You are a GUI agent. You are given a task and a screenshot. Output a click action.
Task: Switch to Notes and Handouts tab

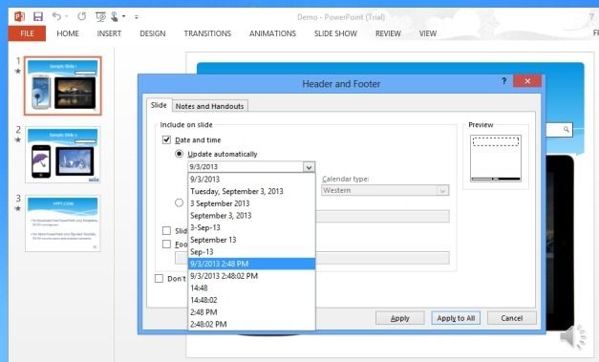(x=209, y=107)
